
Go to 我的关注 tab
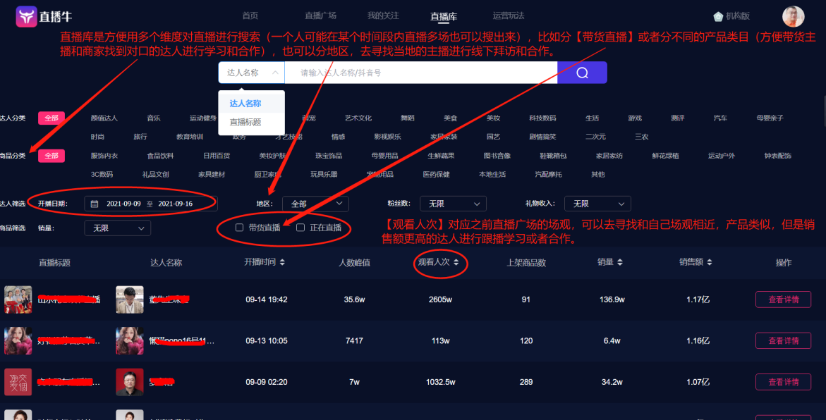click(384, 16)
